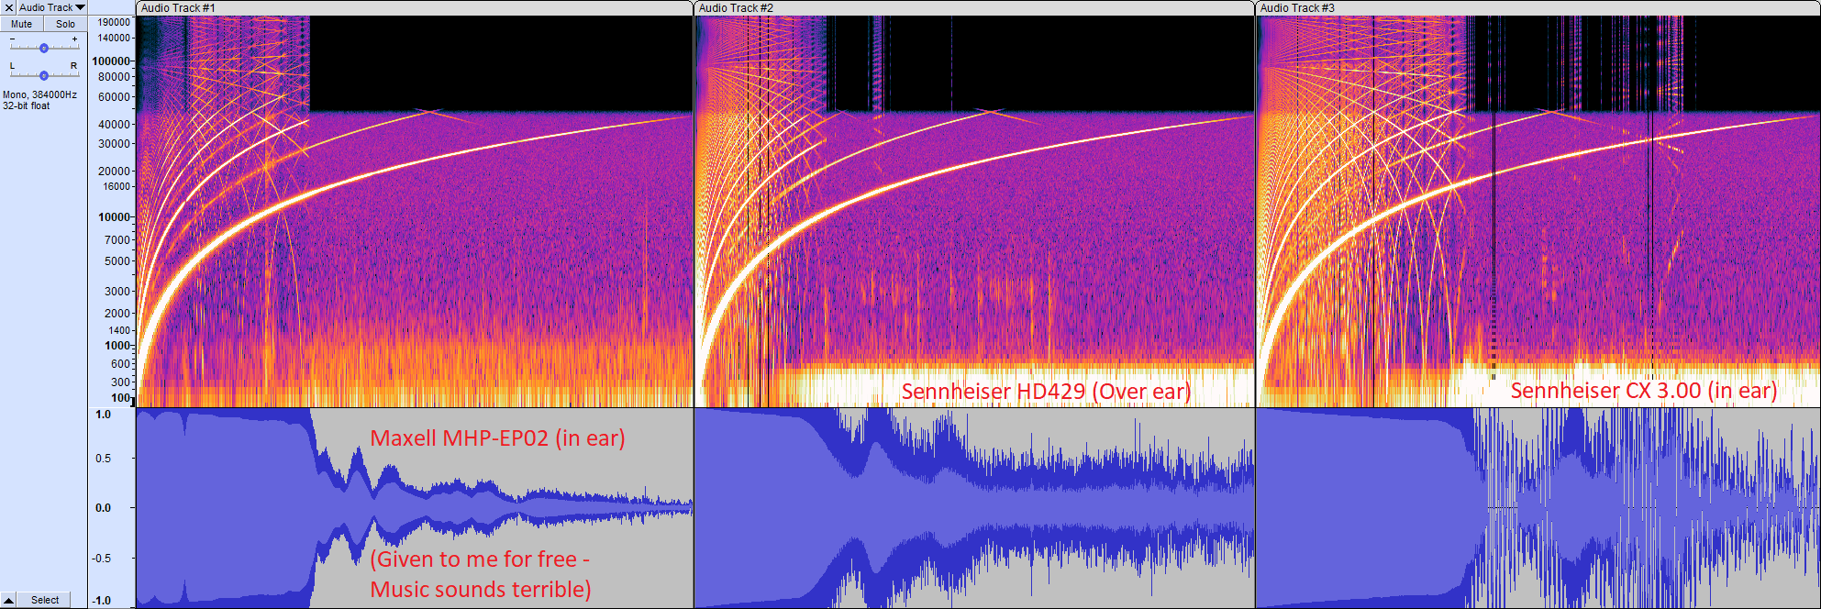1821x609 pixels.
Task: Open the Audio Track dropdown menu
Action: pyautogui.click(x=52, y=7)
